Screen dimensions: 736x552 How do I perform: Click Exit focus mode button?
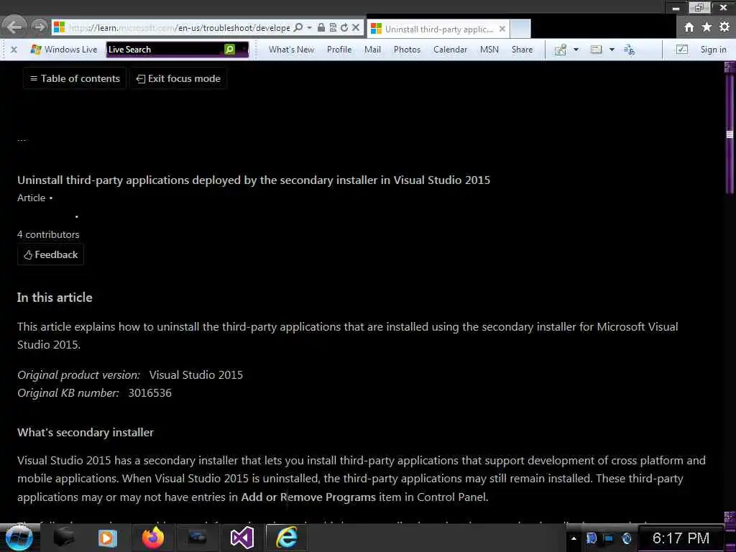178,78
